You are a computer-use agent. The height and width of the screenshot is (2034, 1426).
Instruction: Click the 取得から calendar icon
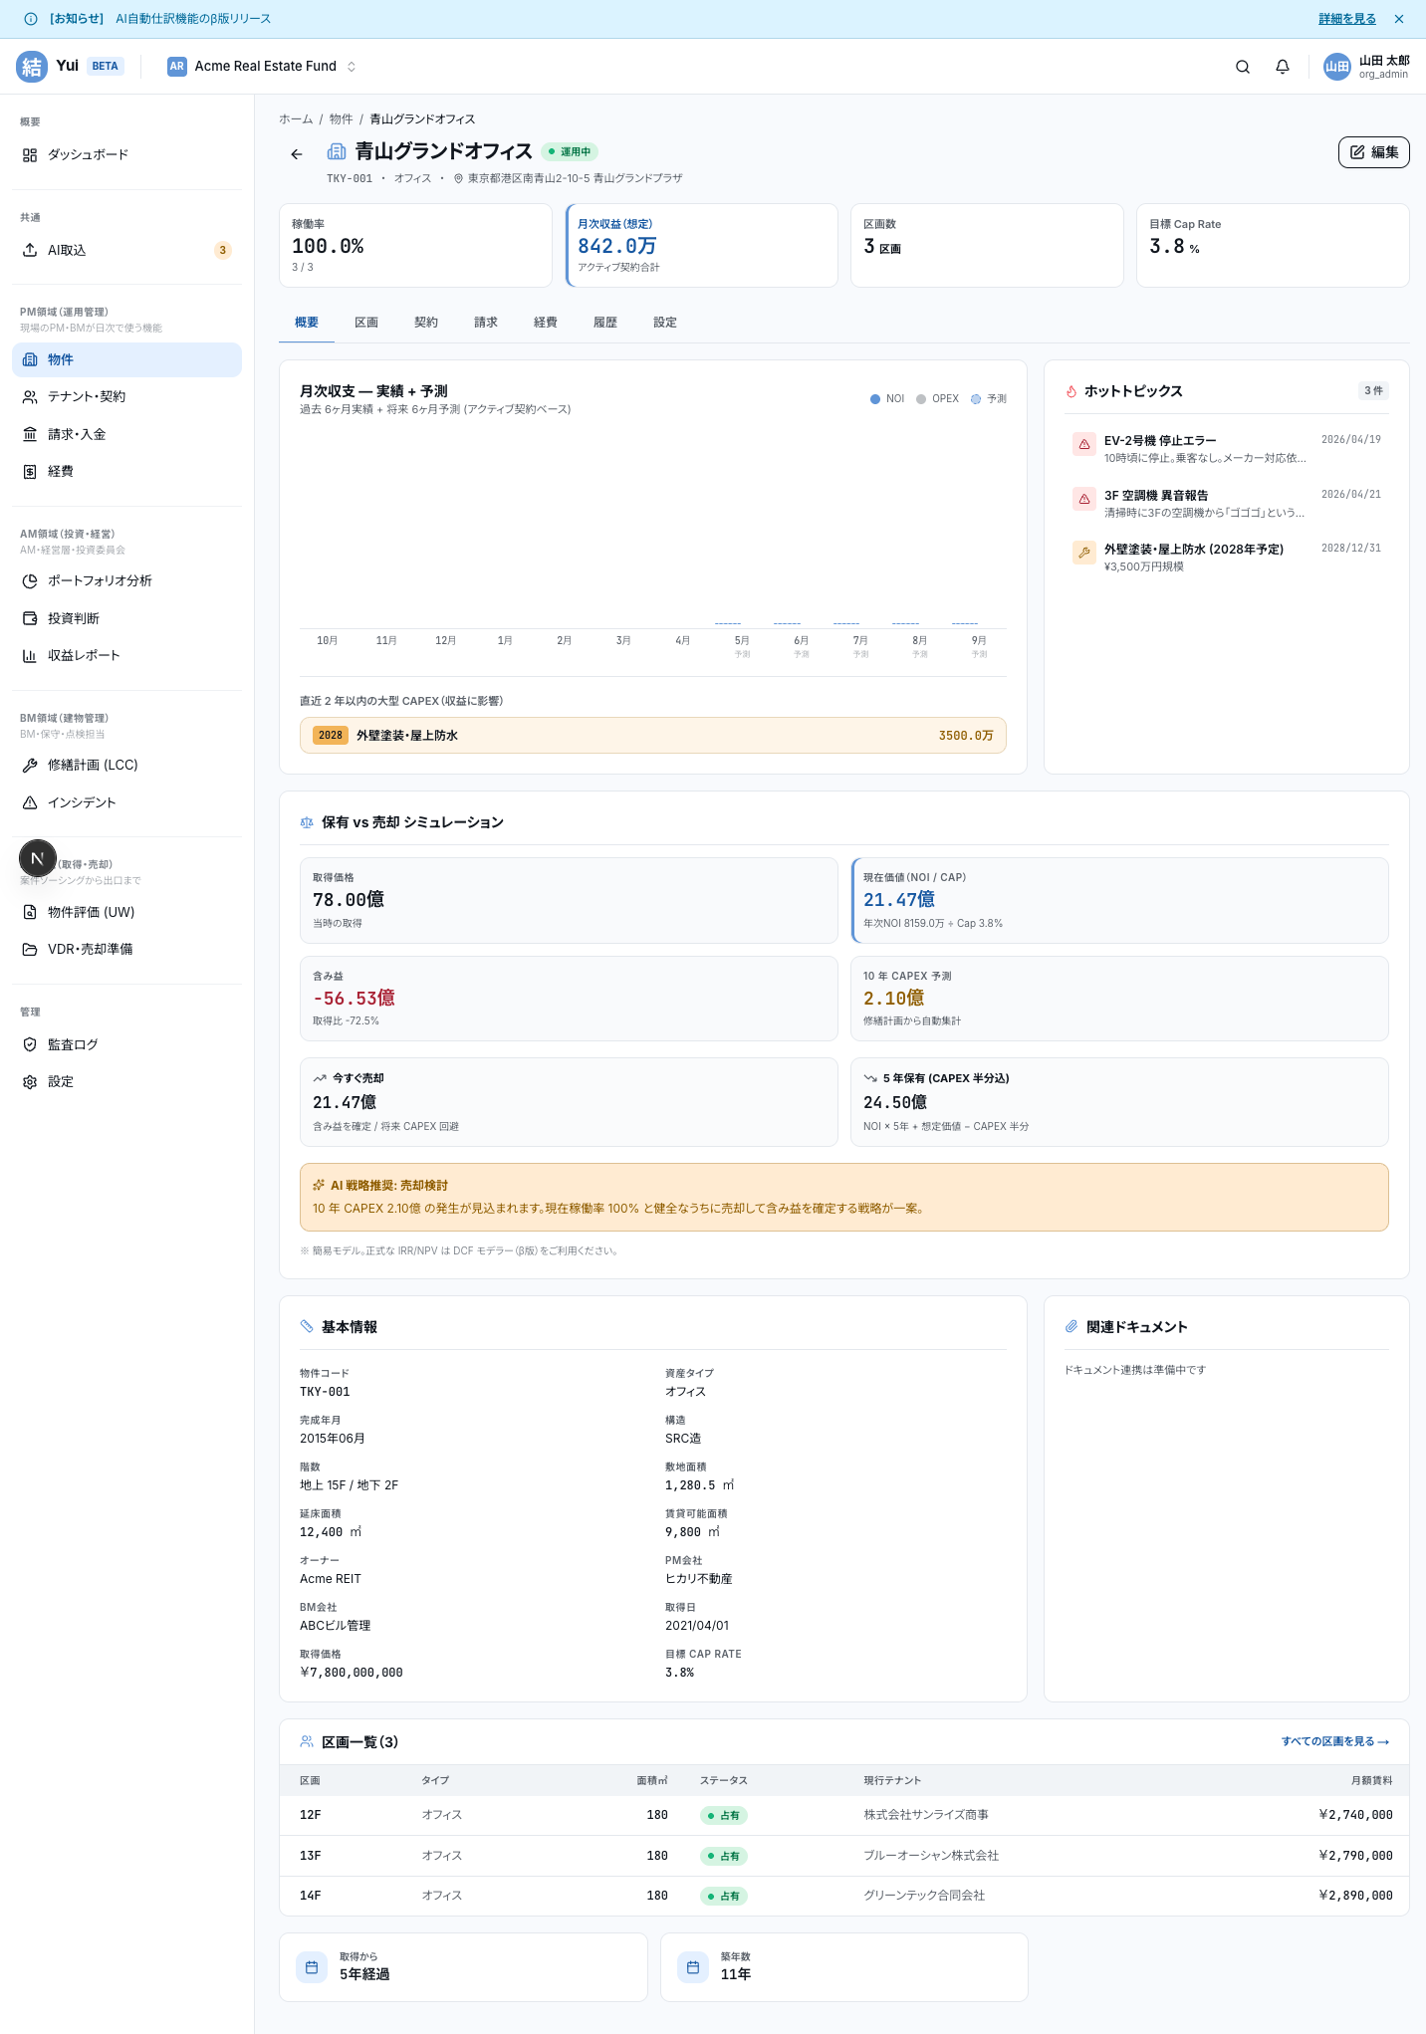pyautogui.click(x=312, y=1967)
